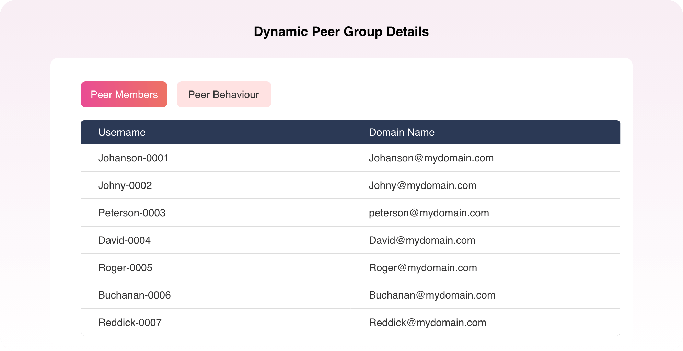
Task: Click the David-0004 row entry
Action: click(124, 240)
